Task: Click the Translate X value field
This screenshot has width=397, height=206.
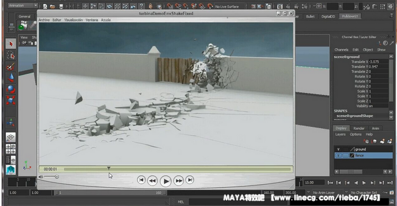Action: point(378,62)
